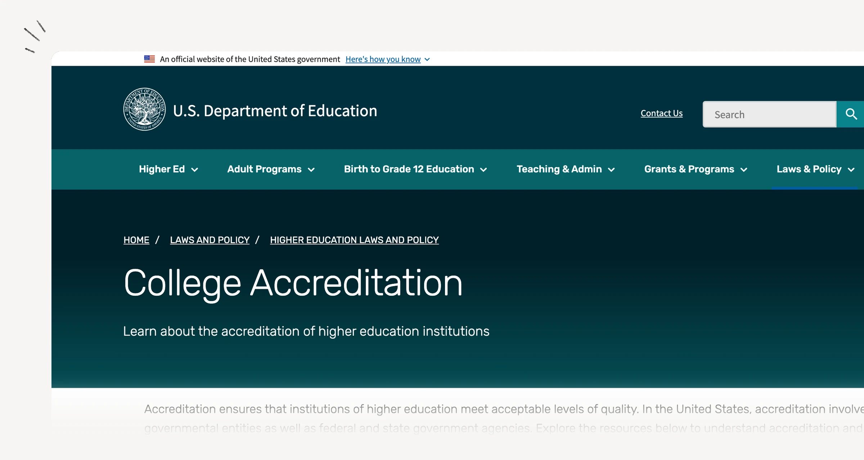Expand Birth to Grade 12 Education menu

point(415,169)
